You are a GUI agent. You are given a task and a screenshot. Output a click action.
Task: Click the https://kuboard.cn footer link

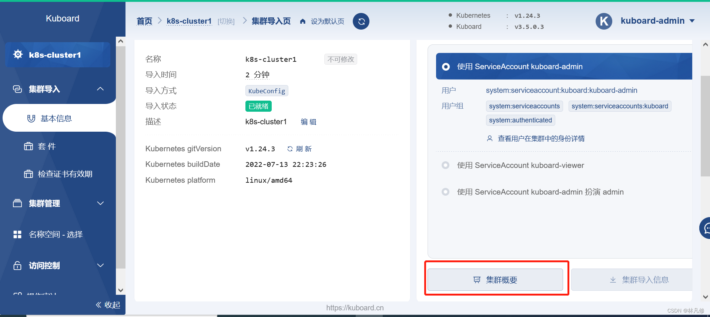point(355,308)
